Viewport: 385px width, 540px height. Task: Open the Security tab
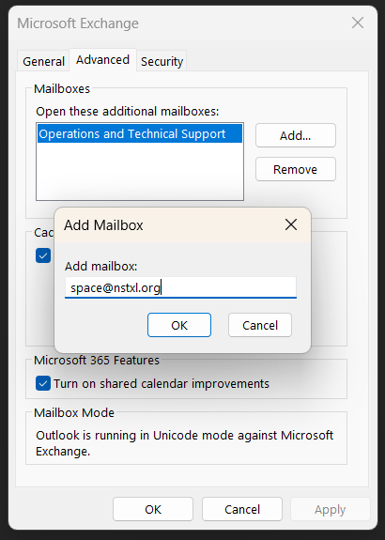pyautogui.click(x=162, y=61)
